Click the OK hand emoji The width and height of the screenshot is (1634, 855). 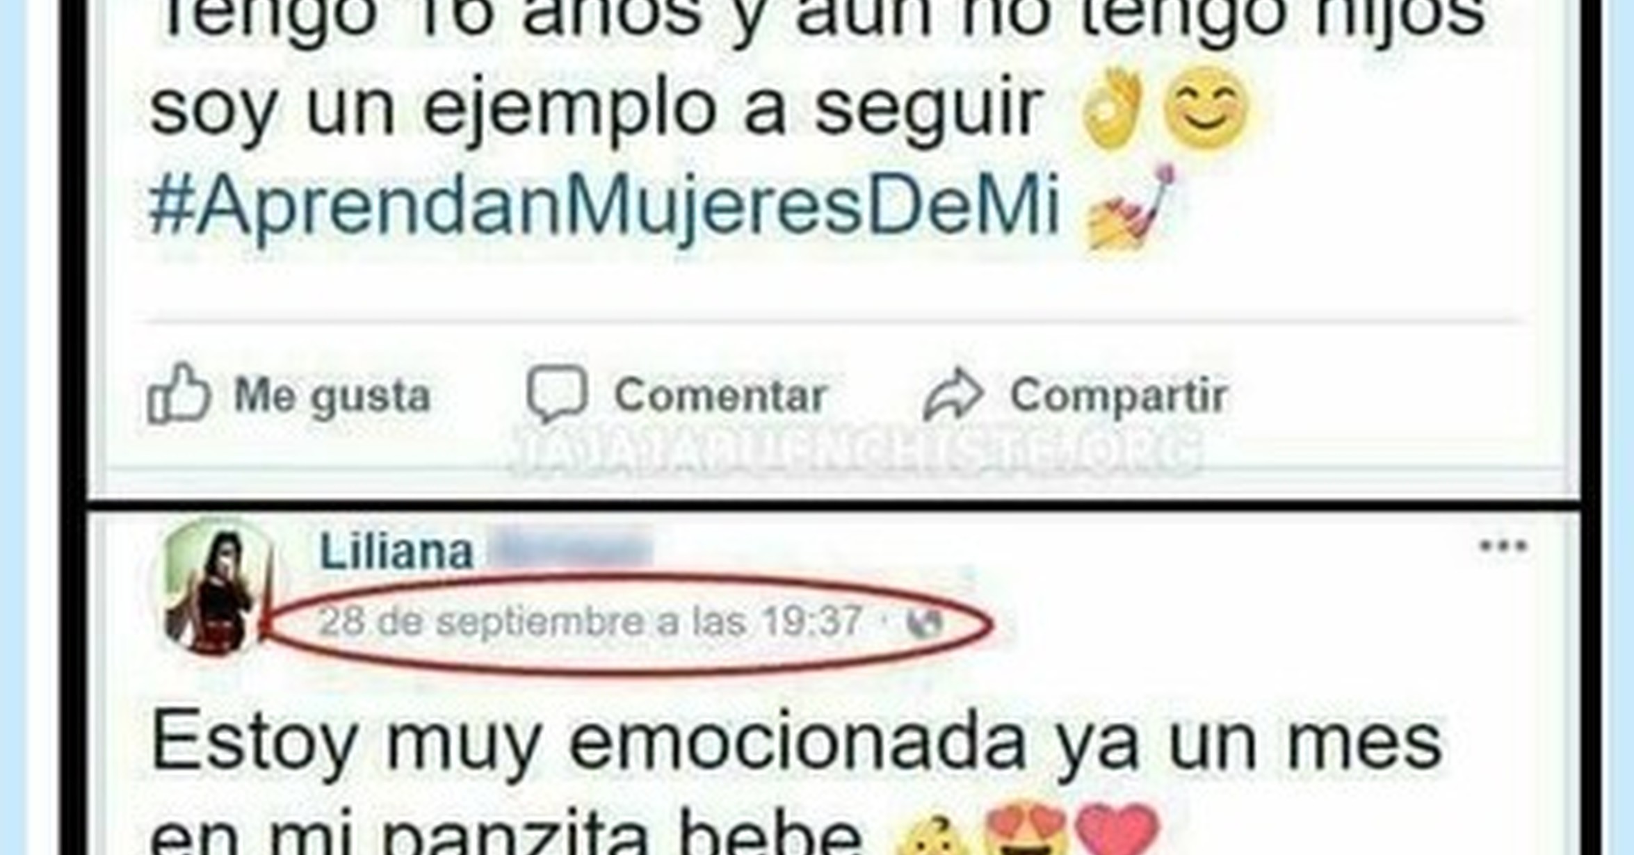(x=1114, y=108)
